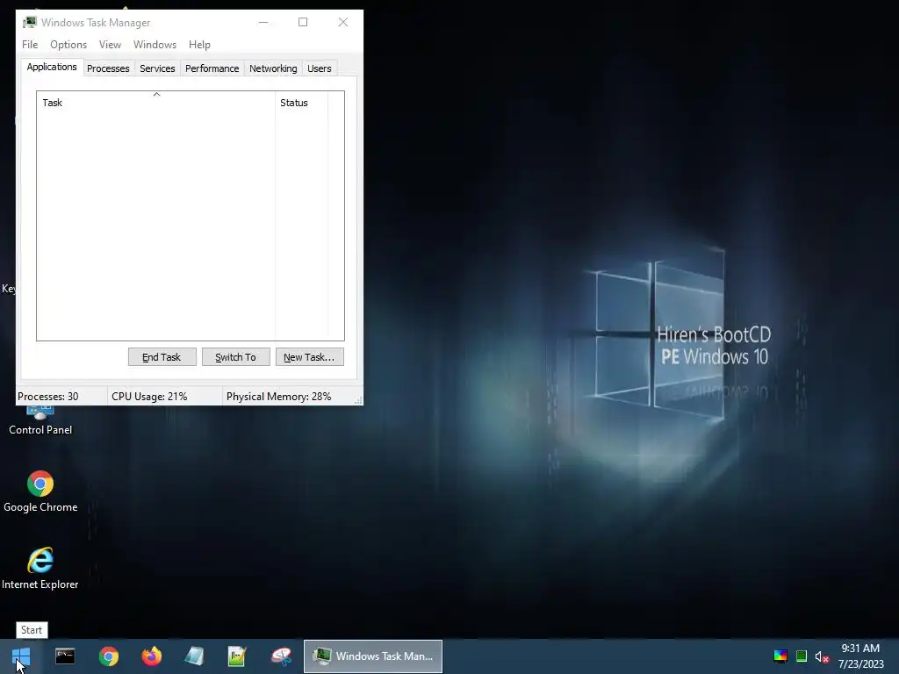Open the Help menu
Viewport: 899px width, 674px height.
click(199, 45)
